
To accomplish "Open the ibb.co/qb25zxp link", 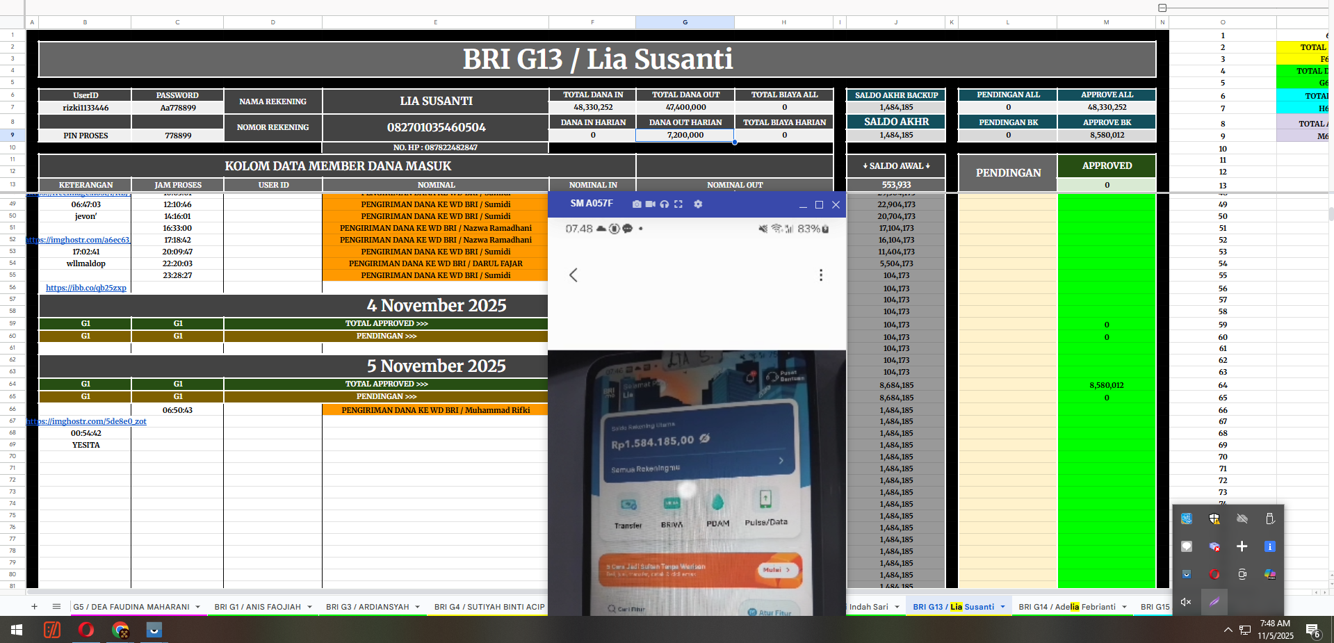I will point(86,288).
